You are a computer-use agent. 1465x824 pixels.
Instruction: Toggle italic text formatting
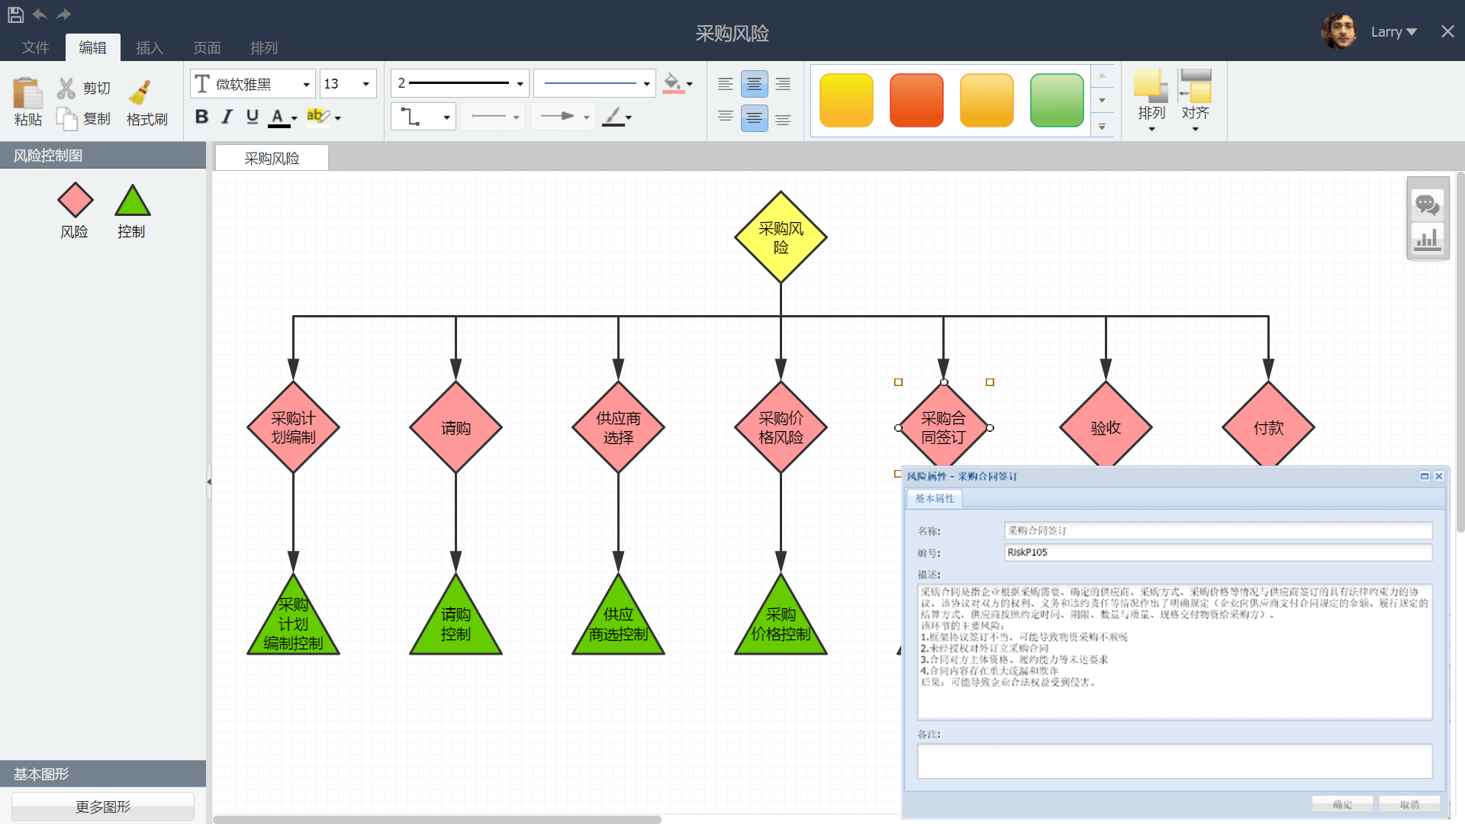click(227, 117)
